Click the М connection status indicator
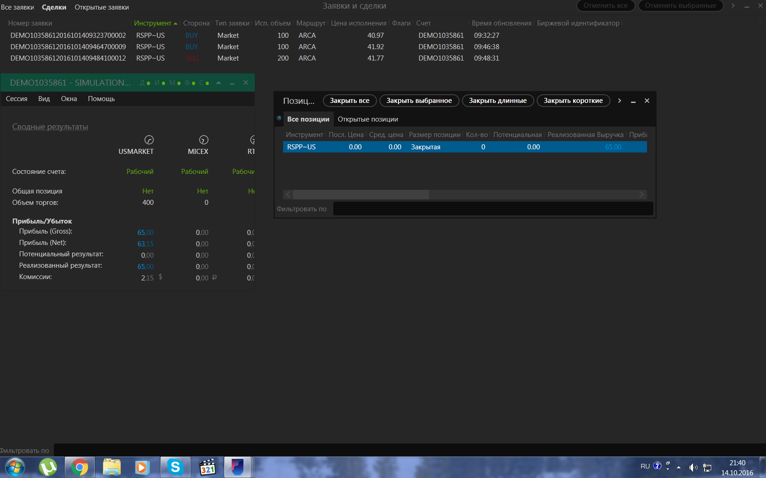The width and height of the screenshot is (766, 478). [x=175, y=83]
